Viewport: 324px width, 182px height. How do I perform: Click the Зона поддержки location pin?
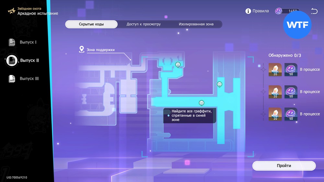tap(82, 50)
